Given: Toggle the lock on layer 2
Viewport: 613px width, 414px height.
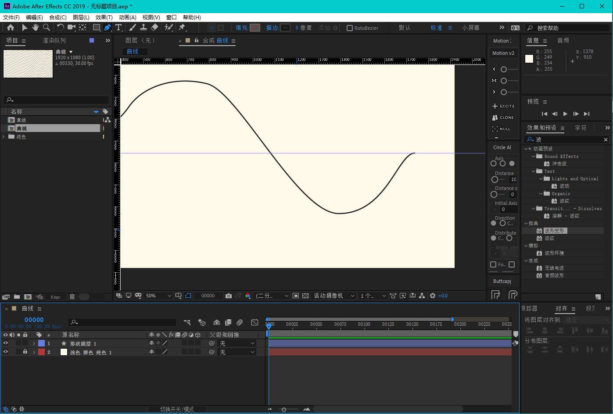Looking at the screenshot, I should [25, 352].
